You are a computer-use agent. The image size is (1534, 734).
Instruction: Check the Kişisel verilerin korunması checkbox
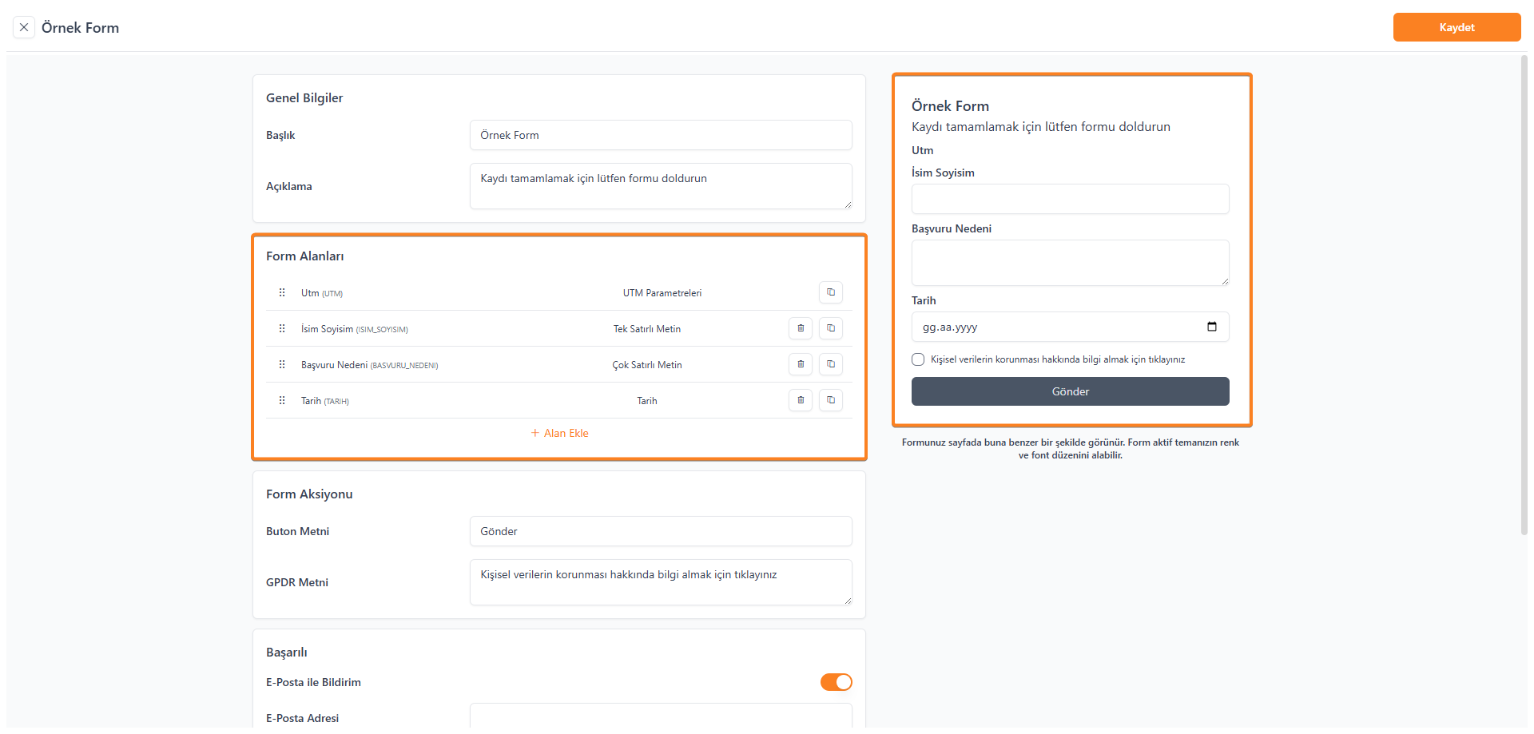tap(918, 359)
